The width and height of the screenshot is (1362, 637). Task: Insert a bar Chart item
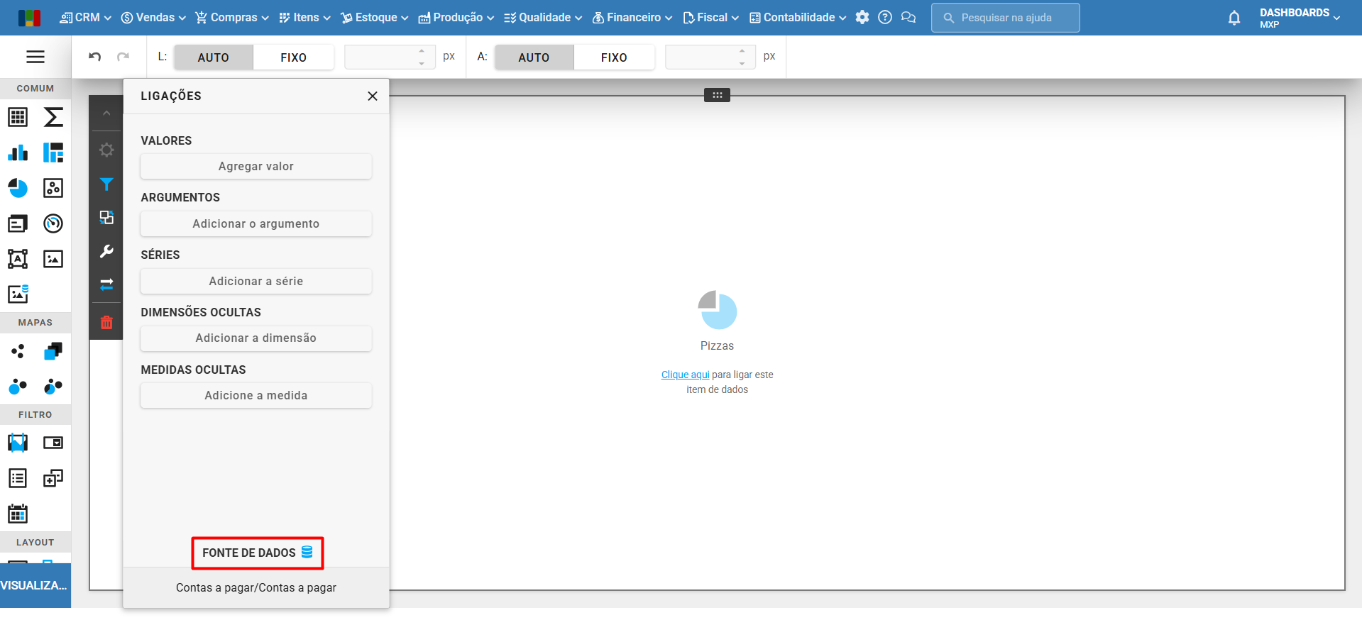(x=18, y=153)
